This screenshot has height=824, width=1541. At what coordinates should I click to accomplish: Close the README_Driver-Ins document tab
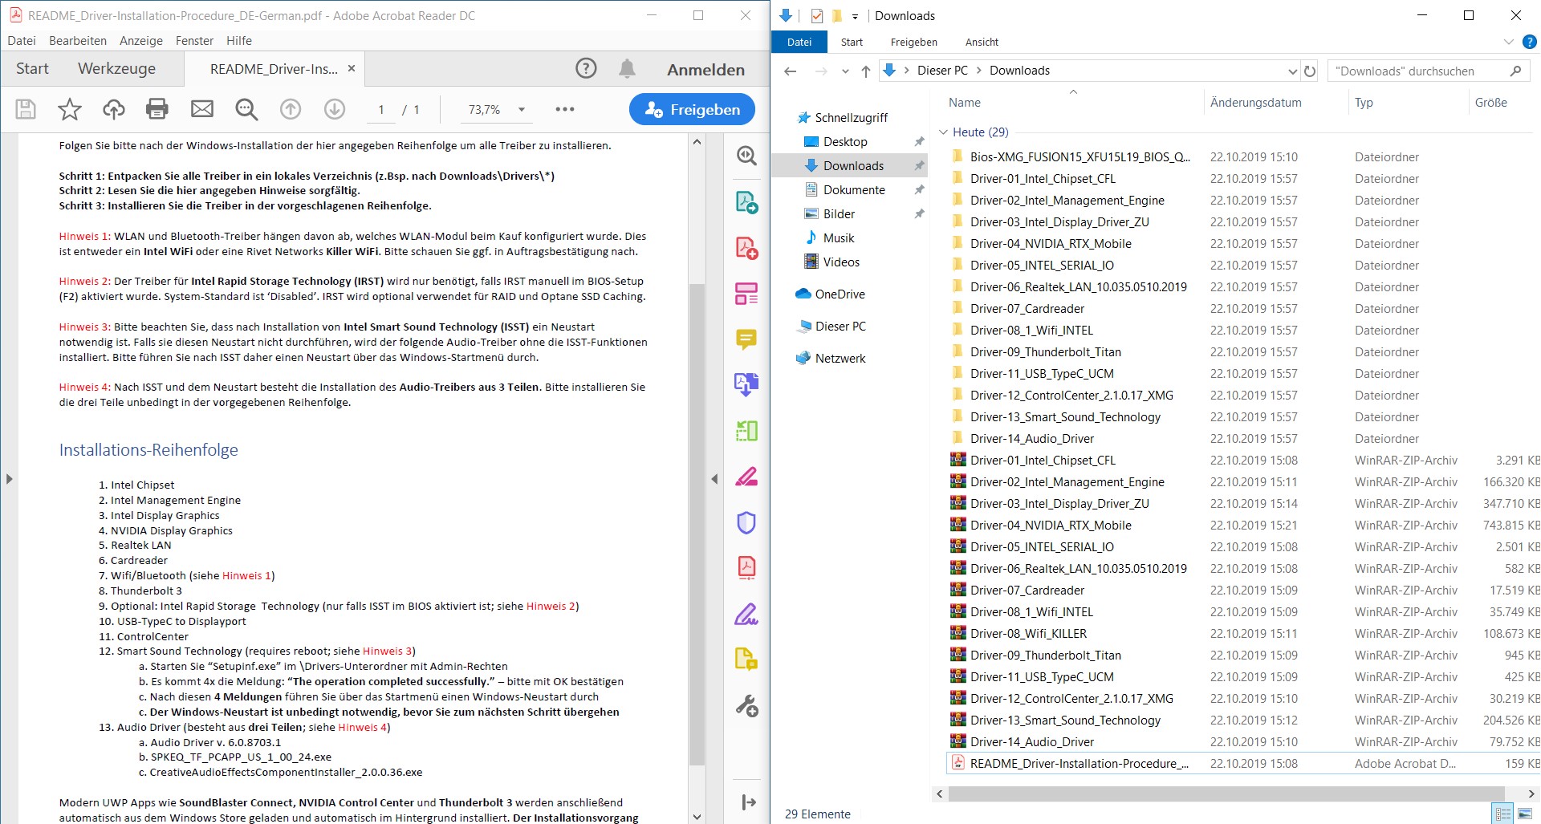pos(352,69)
